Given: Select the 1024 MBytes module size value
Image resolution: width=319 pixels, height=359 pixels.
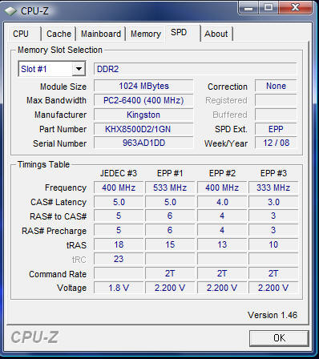Looking at the screenshot, I should (x=143, y=86).
